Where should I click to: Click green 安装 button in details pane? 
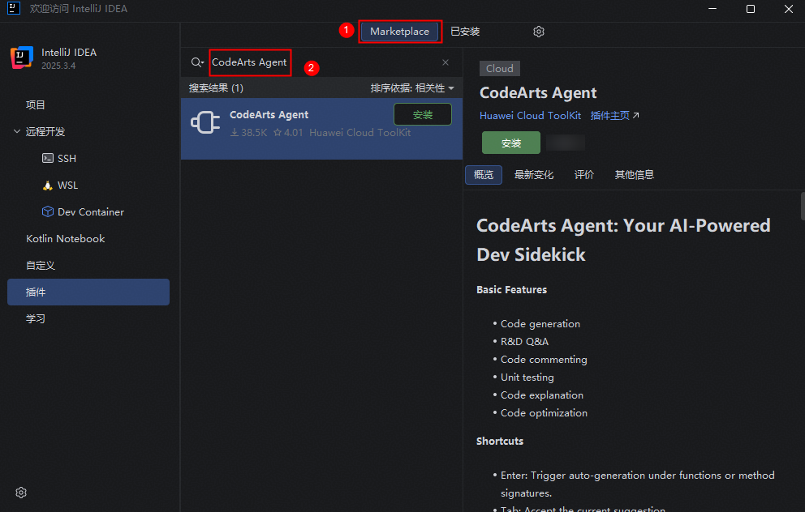point(510,143)
